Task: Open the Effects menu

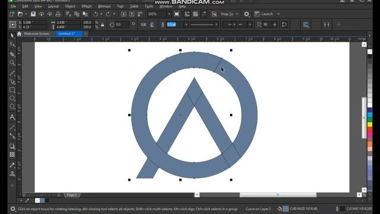Action: [x=87, y=7]
